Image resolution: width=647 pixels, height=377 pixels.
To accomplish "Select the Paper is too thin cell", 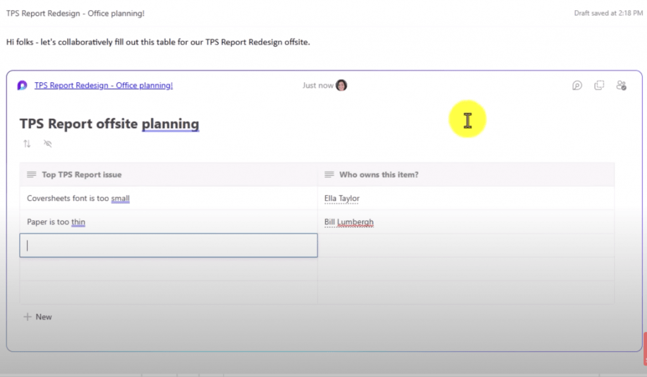I will [x=168, y=222].
